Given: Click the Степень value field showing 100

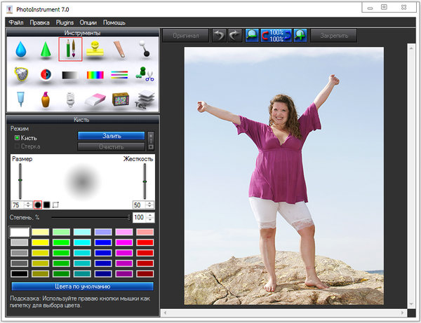Looking at the screenshot, I should coord(140,217).
